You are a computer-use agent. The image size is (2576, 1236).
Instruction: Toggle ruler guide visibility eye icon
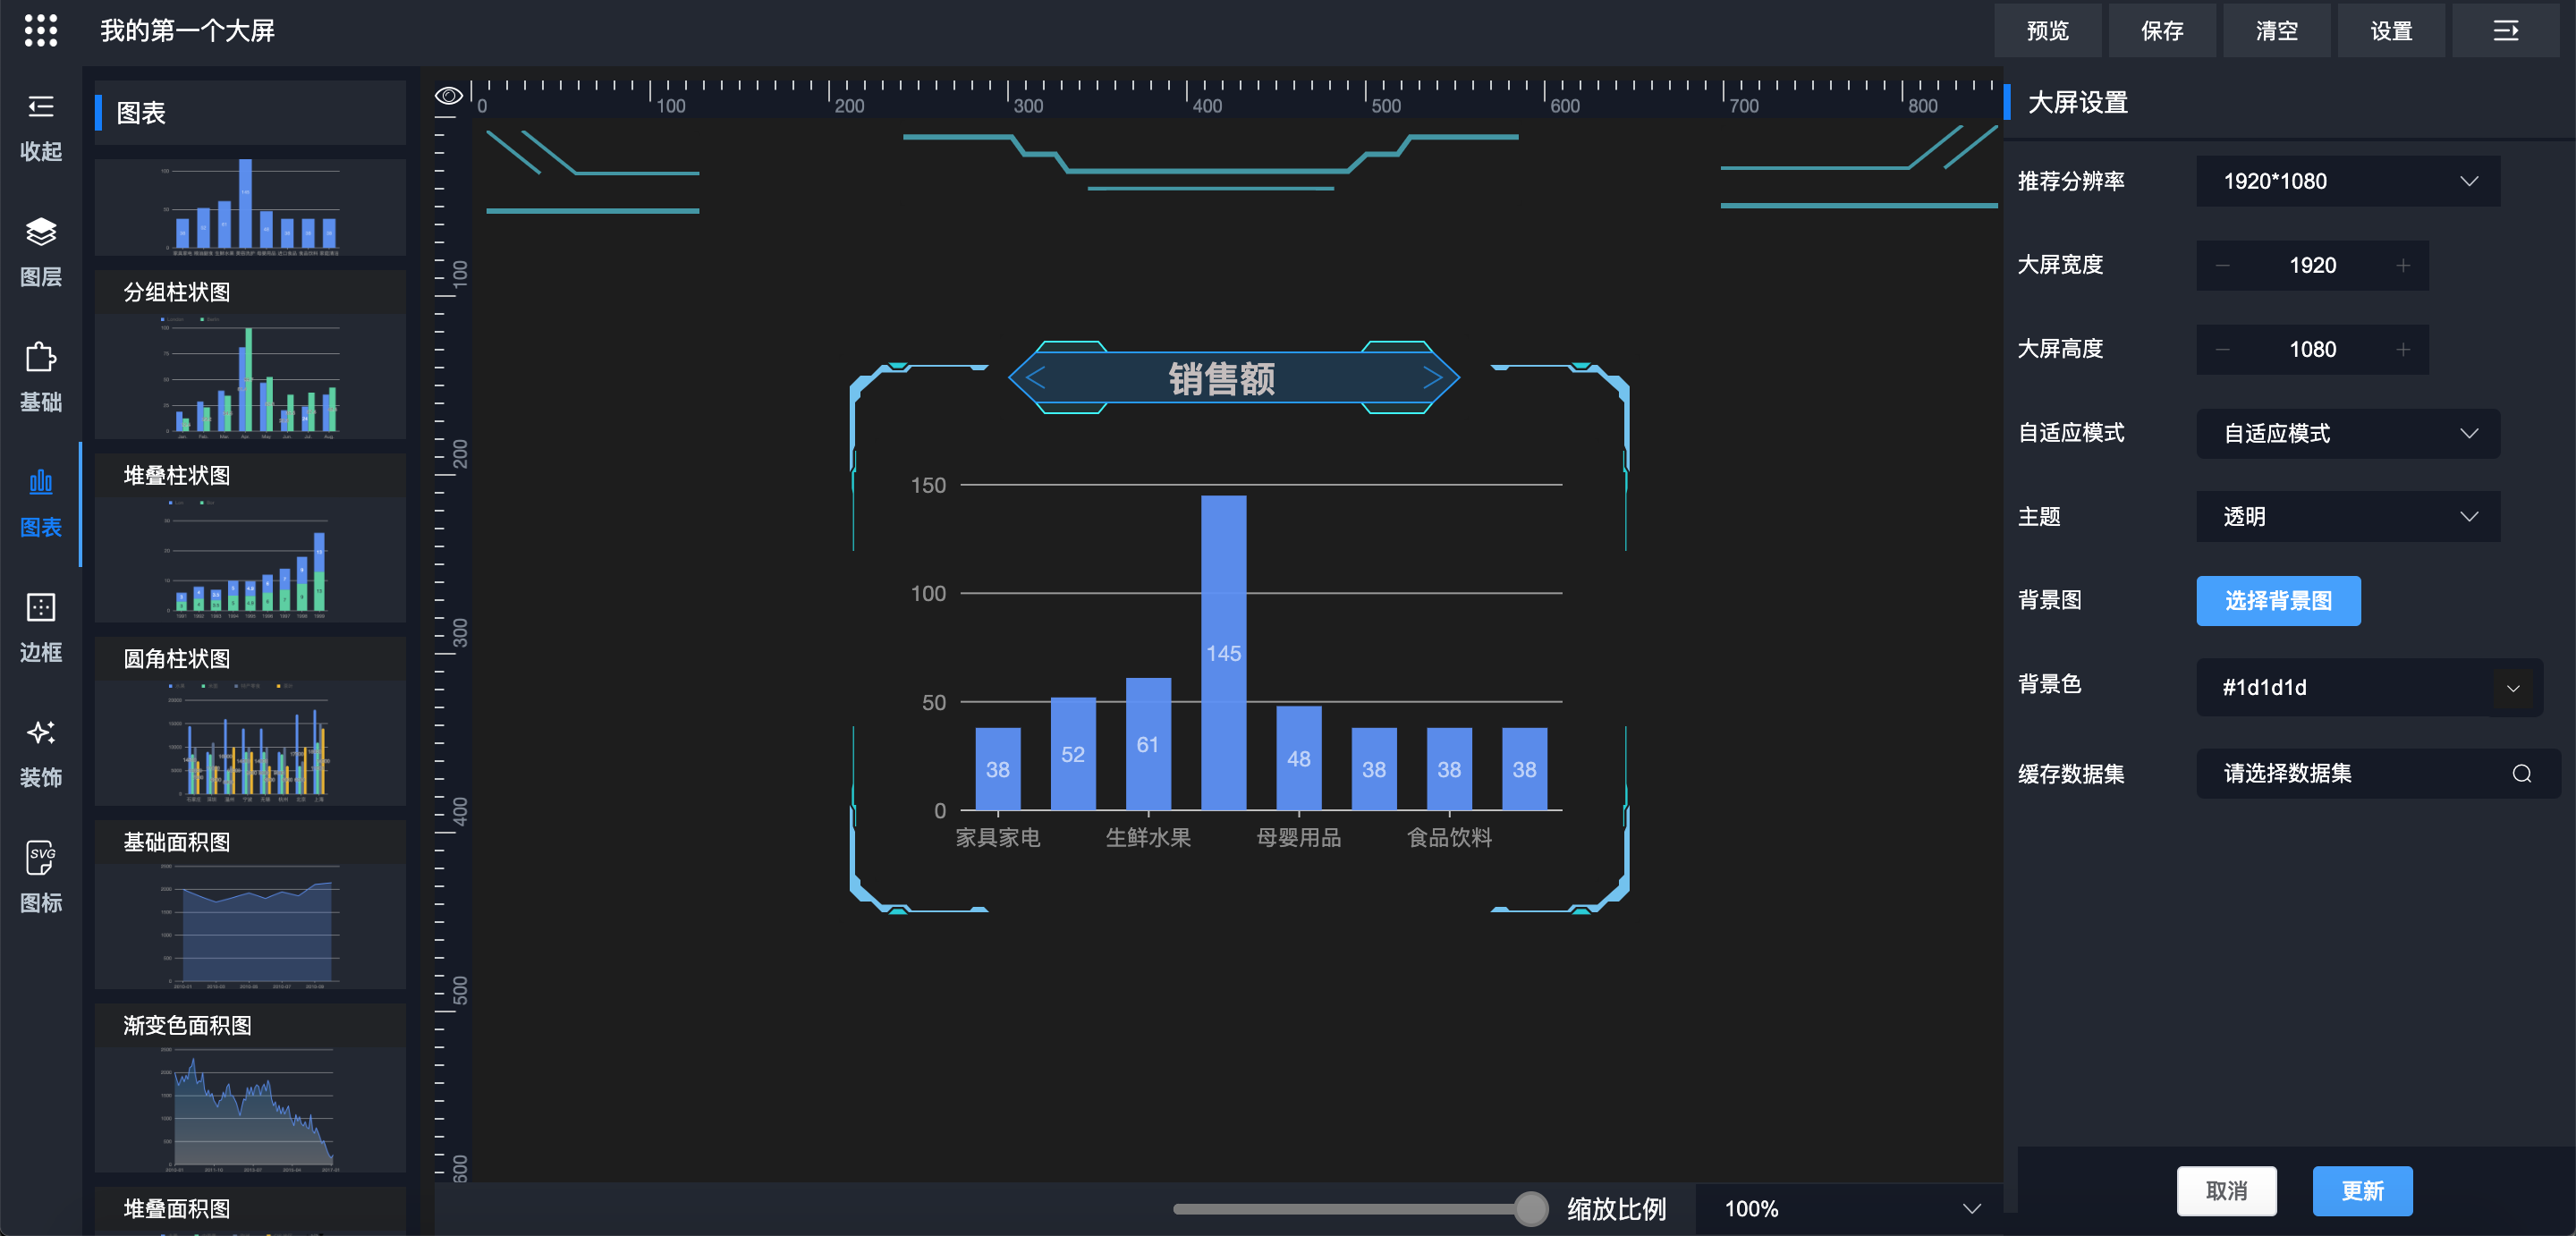449,96
